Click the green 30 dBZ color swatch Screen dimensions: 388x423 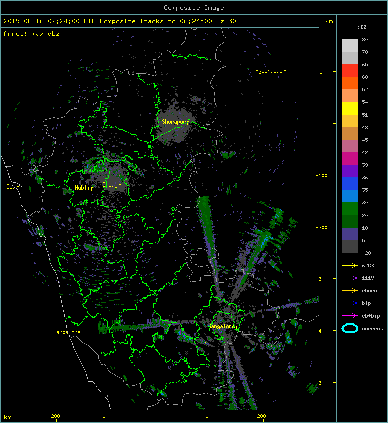tap(350, 209)
